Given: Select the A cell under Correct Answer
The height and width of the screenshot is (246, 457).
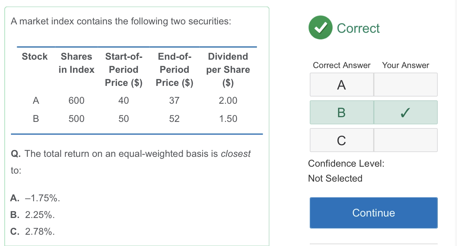Looking at the screenshot, I should [x=341, y=85].
